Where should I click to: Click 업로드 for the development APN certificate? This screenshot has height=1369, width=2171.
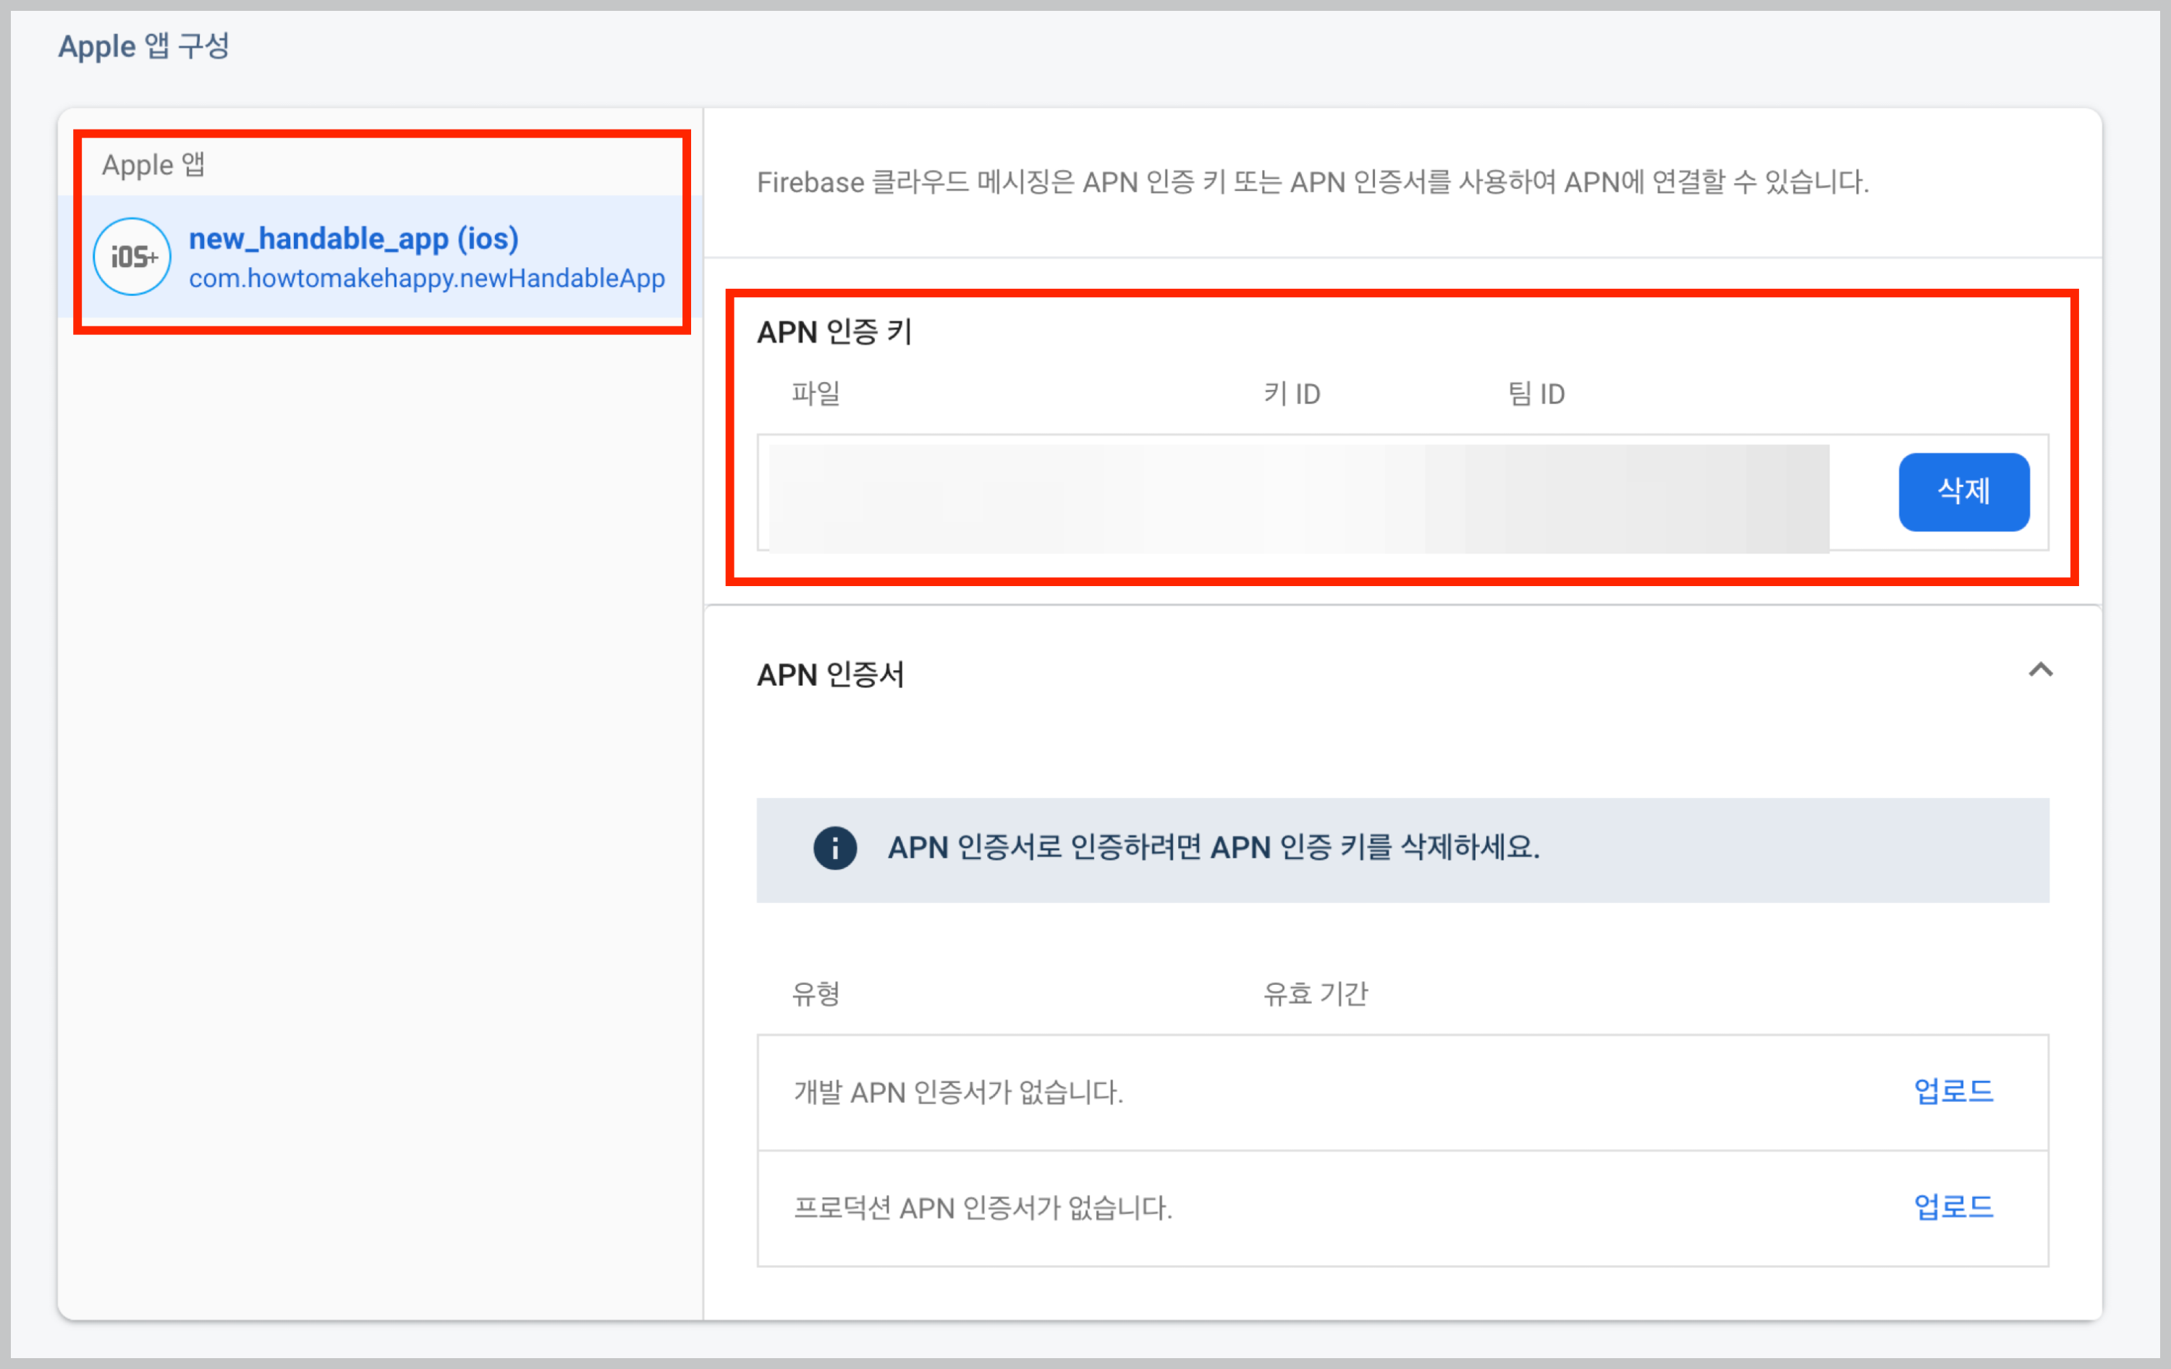[x=1953, y=1091]
